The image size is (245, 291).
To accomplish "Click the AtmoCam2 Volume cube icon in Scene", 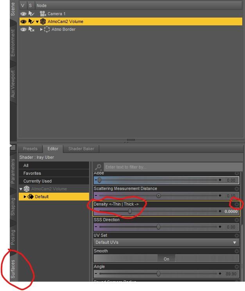I will point(43,21).
